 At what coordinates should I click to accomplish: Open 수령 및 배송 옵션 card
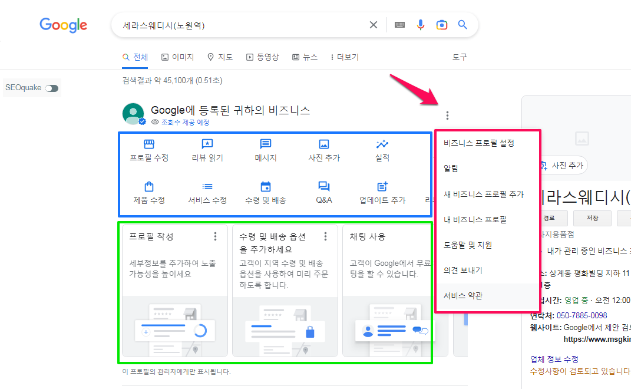(x=285, y=291)
